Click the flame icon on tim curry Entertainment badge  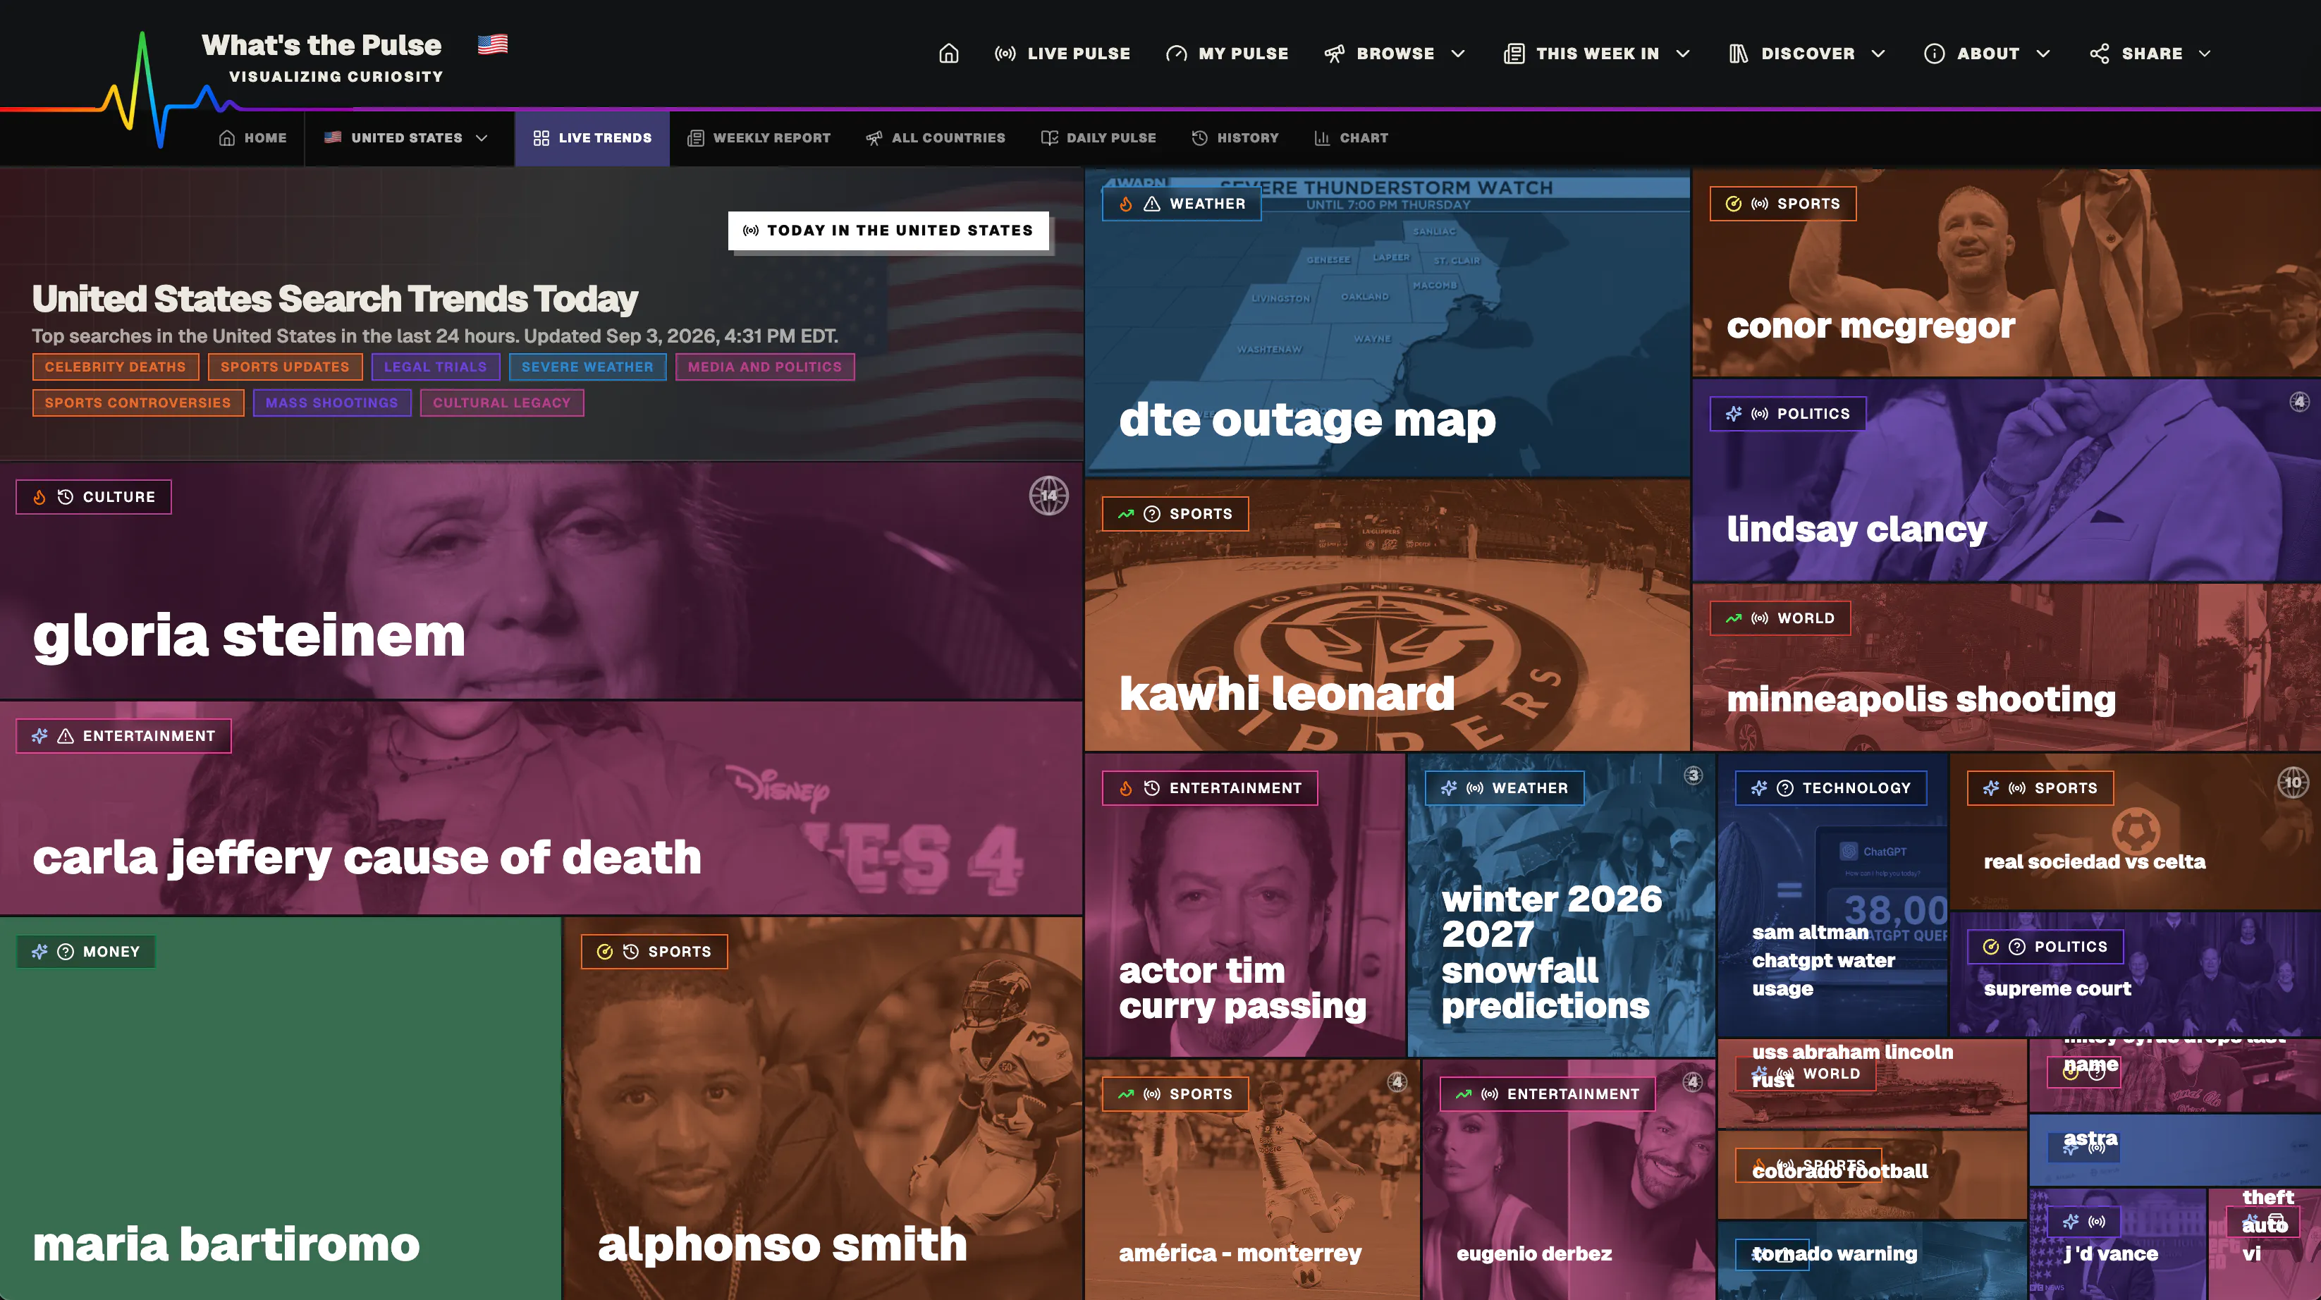point(1126,787)
